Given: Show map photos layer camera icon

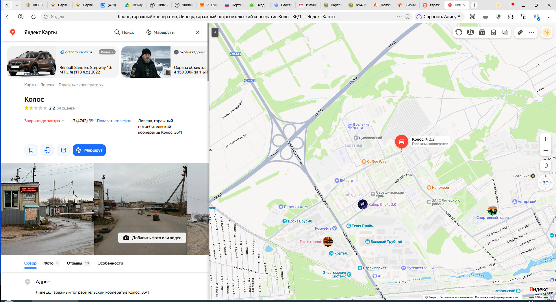Looking at the screenshot, I should tap(482, 32).
